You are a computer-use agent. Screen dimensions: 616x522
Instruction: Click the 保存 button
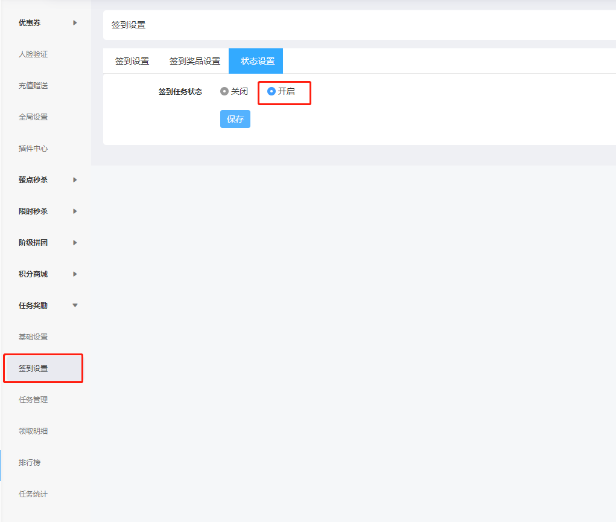(235, 119)
